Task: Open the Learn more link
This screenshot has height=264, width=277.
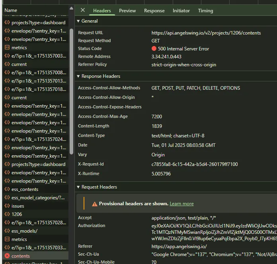Action: pos(181,204)
